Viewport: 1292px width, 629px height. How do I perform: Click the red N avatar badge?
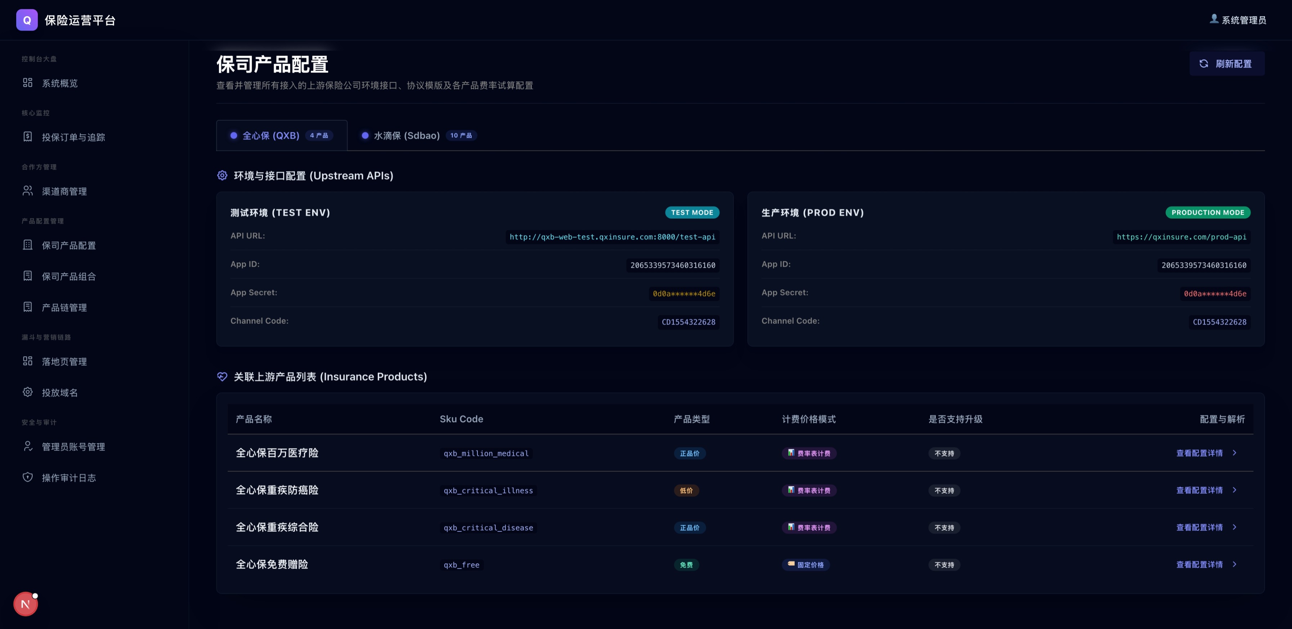coord(26,604)
